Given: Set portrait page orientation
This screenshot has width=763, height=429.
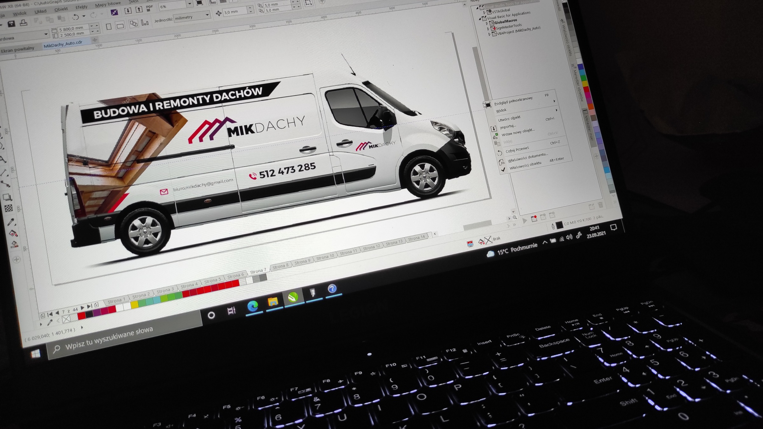Looking at the screenshot, I should tap(109, 26).
